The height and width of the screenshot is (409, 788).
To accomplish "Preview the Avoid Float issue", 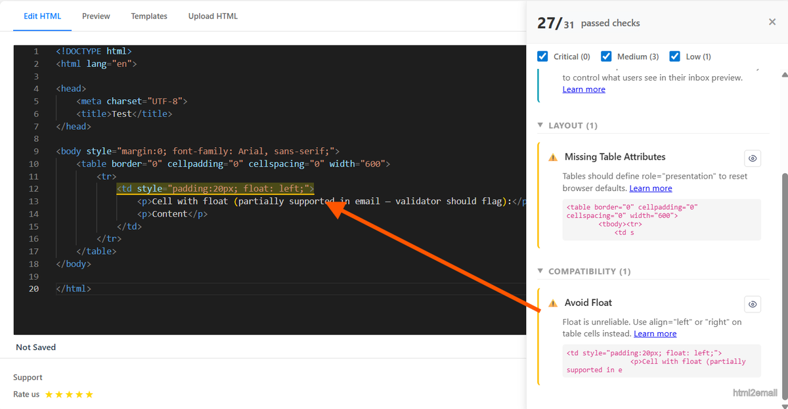I will (753, 304).
